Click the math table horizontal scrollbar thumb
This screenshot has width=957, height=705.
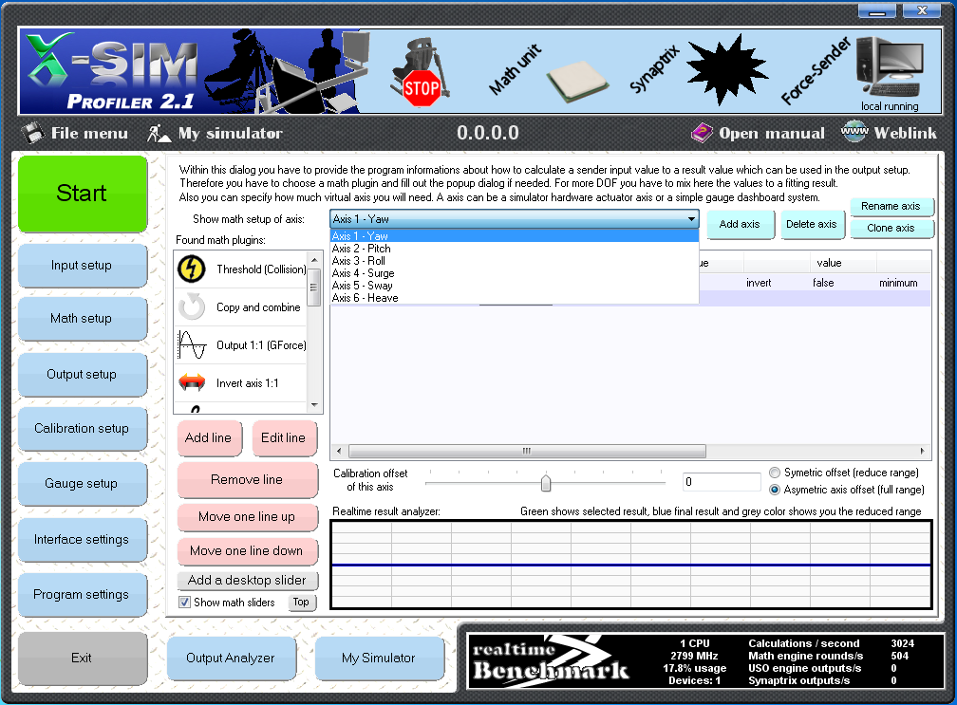[527, 452]
